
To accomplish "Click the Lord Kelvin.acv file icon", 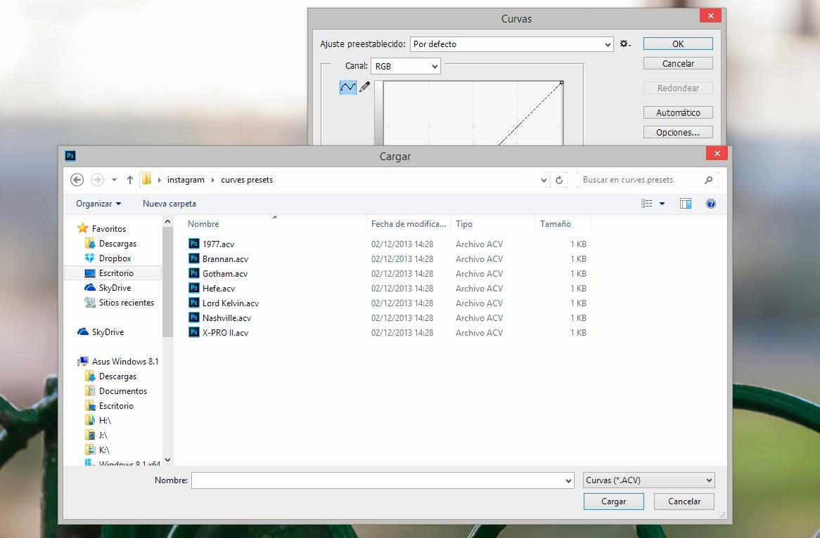I will (x=194, y=303).
